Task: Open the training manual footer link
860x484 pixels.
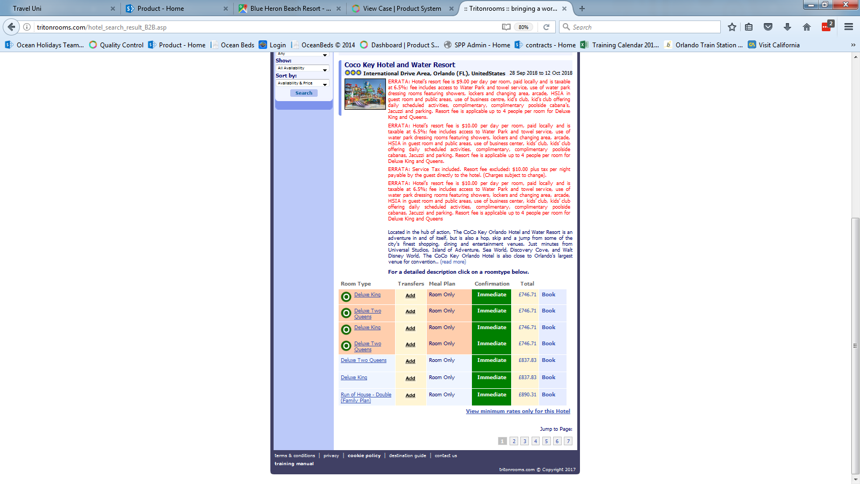Action: pyautogui.click(x=294, y=464)
